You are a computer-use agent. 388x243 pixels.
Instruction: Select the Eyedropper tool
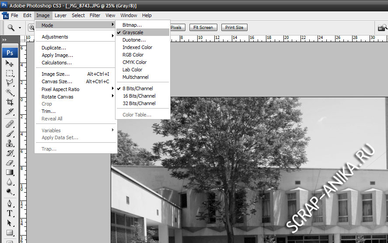pyautogui.click(x=10, y=112)
